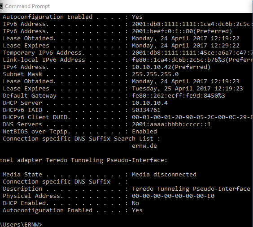Click the link-local fe80::1ca4 IPv6 address
This screenshot has height=227, width=253.
coord(192,60)
